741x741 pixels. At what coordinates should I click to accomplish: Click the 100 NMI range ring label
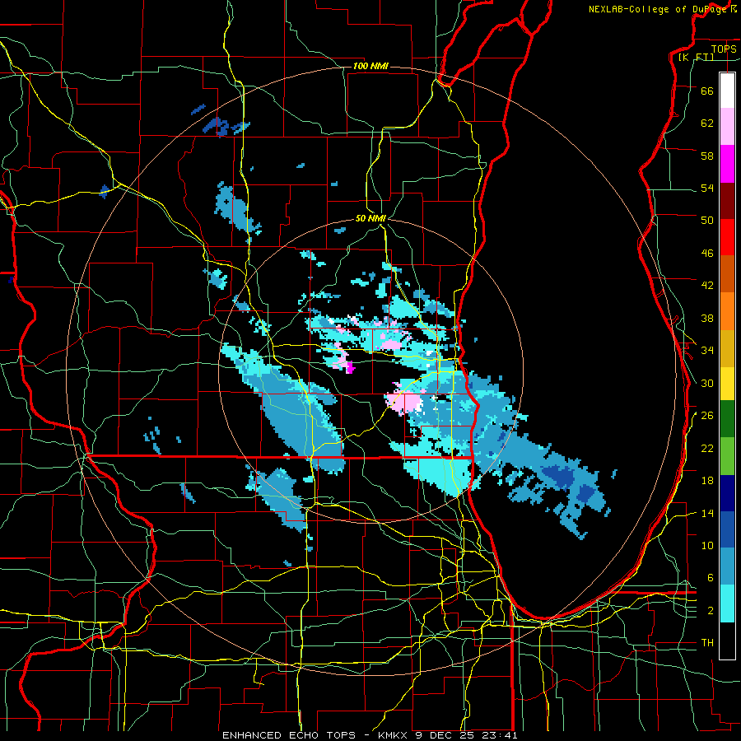370,66
